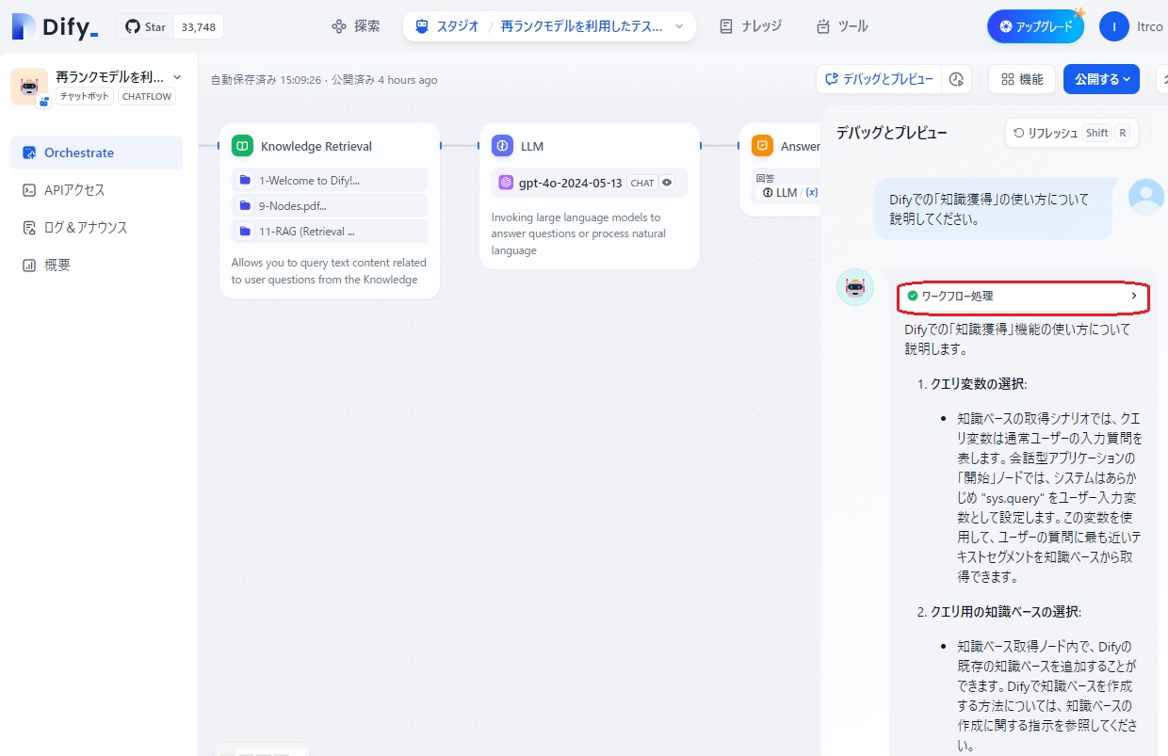The width and height of the screenshot is (1168, 756).
Task: Select Orchestrate in the sidebar
Action: pyautogui.click(x=96, y=153)
